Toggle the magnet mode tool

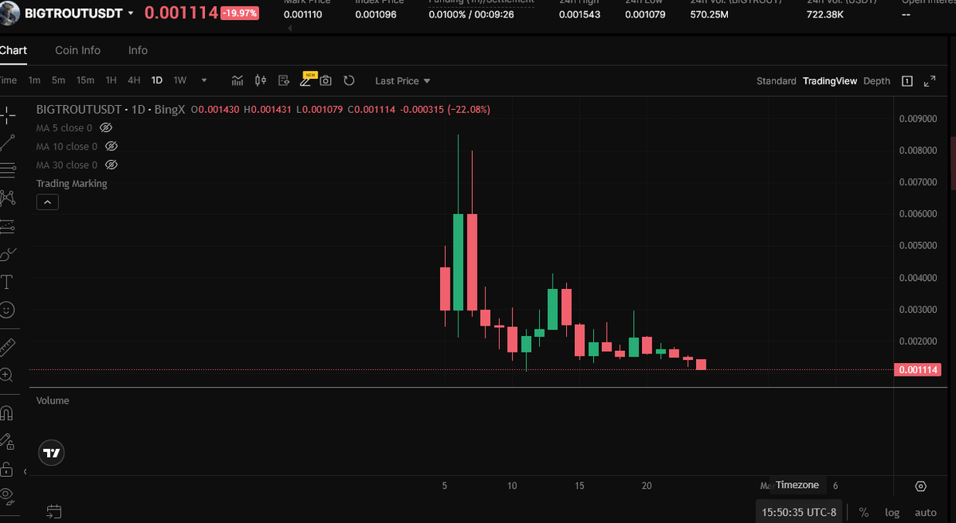6,413
